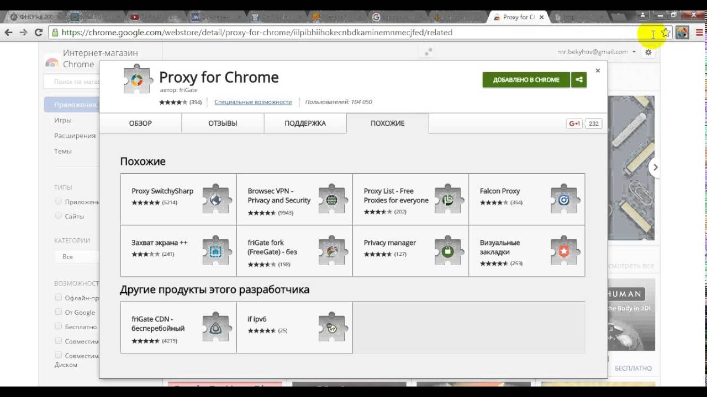Click the ДОБАВЛЕНО В CHROME button

[x=526, y=79]
